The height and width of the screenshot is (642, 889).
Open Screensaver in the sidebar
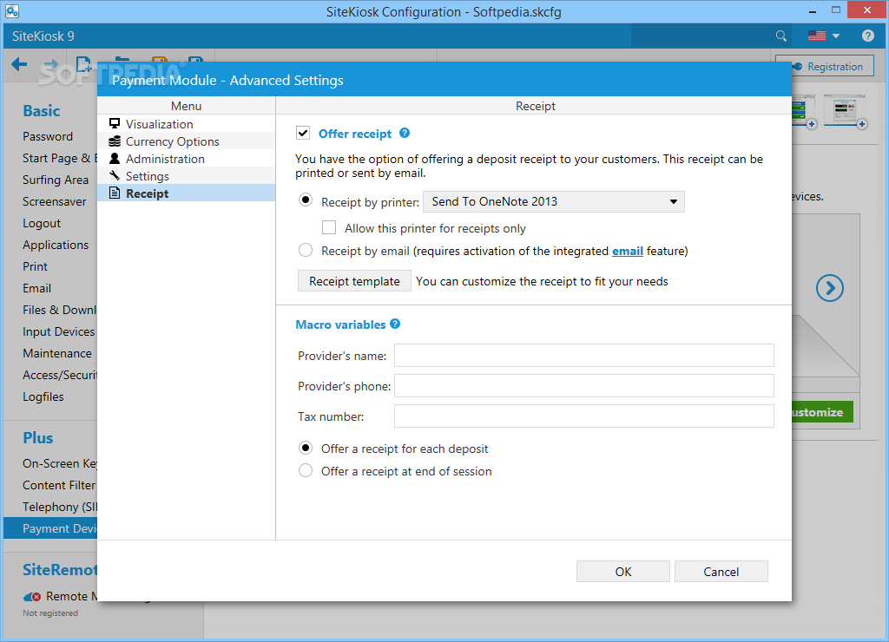55,202
